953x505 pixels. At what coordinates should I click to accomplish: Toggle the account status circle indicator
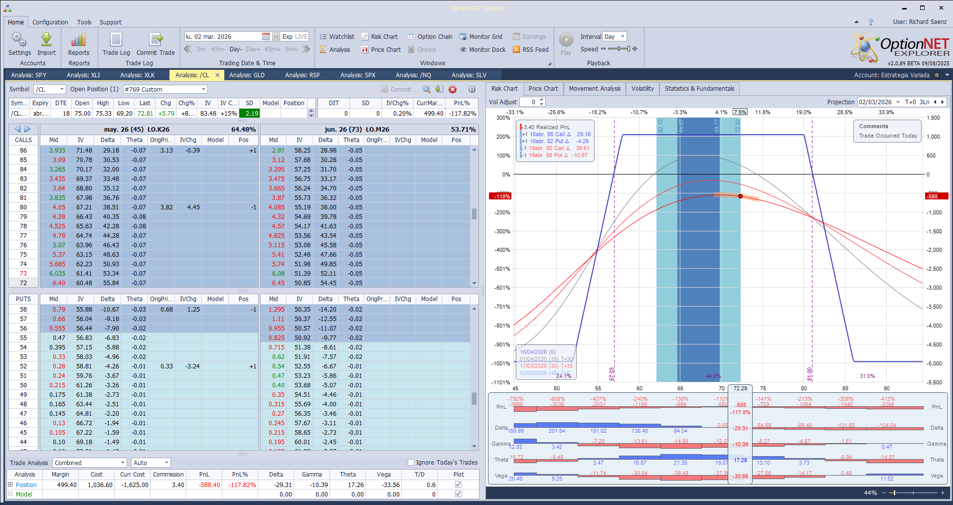[x=937, y=75]
